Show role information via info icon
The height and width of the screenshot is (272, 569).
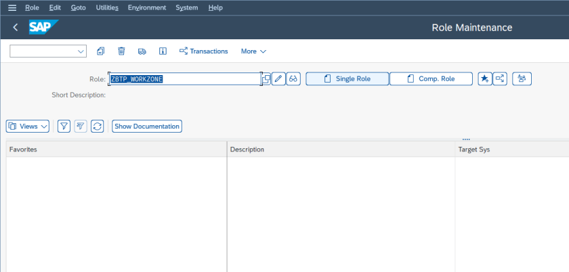tap(163, 51)
